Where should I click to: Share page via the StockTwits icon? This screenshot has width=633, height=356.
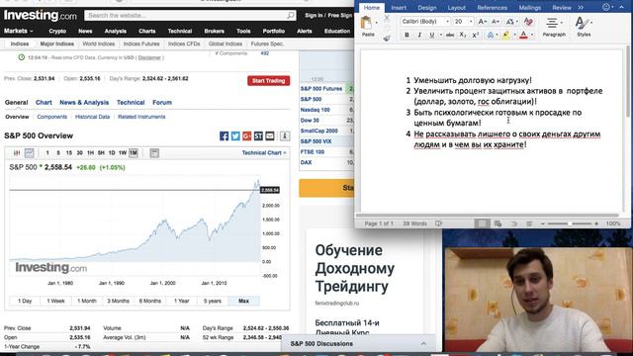pyautogui.click(x=258, y=136)
